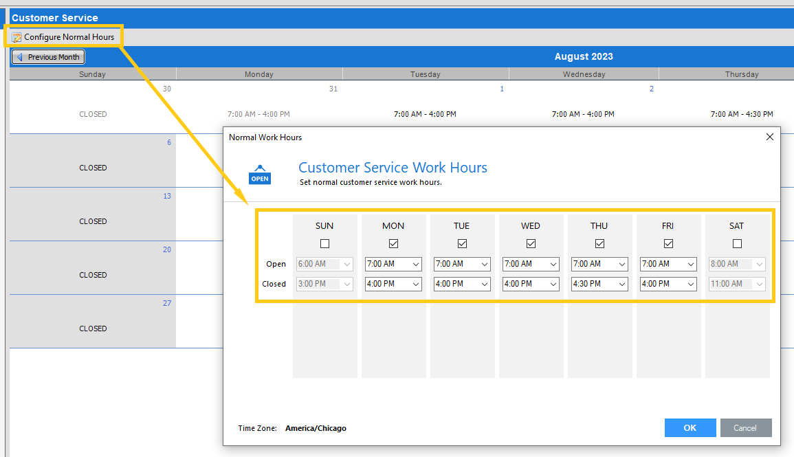Viewport: 794px width, 457px height.
Task: Expand the Tuesday Closed time dropdown
Action: tap(463, 284)
